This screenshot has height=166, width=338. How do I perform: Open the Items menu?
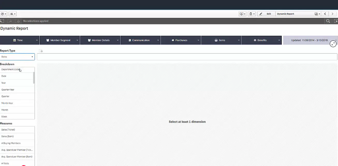221,40
